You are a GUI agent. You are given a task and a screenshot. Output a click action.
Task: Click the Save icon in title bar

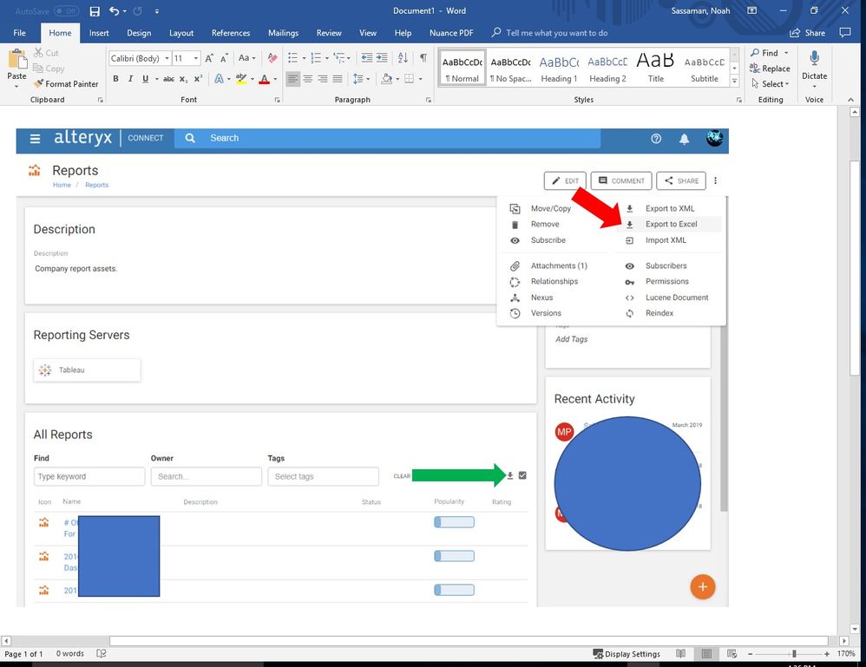pos(95,11)
